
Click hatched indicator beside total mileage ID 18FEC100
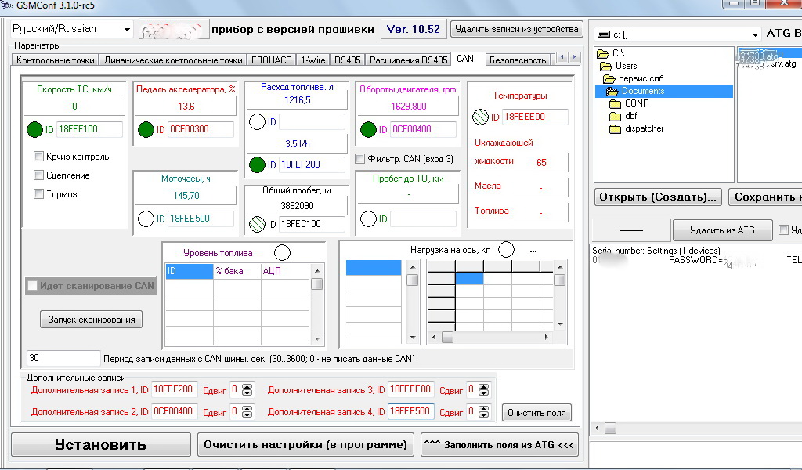pos(257,224)
